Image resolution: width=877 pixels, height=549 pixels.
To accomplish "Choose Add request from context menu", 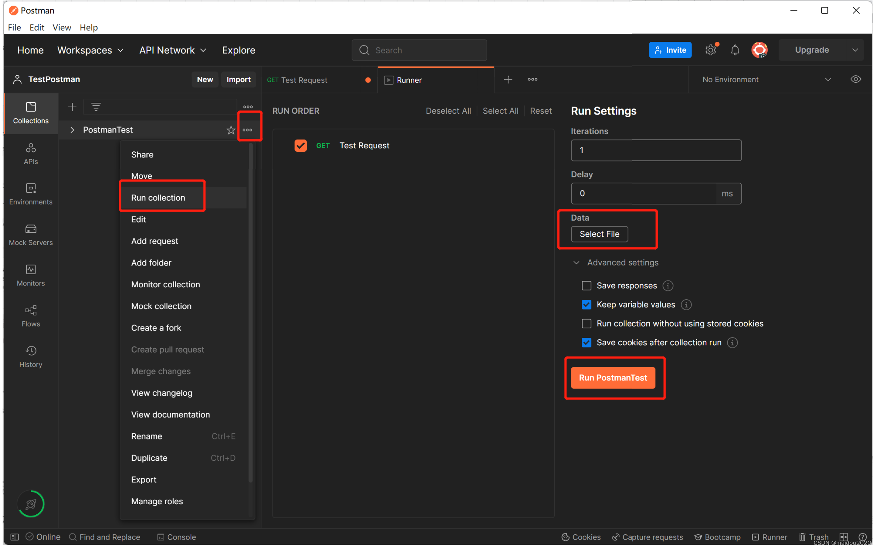I will (x=184, y=241).
